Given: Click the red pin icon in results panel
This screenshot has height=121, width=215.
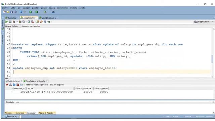Looking at the screenshot, I should pos(7,85).
